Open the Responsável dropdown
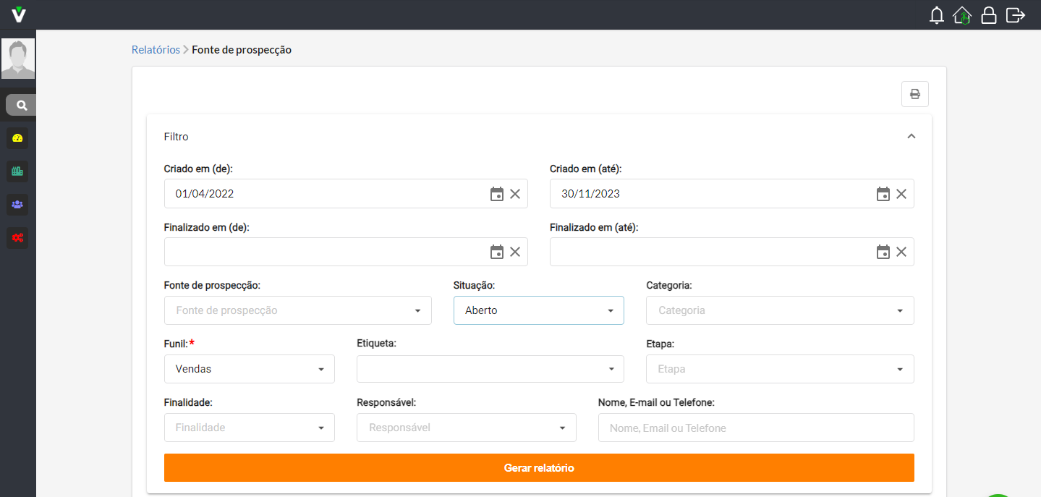The height and width of the screenshot is (497, 1041). 467,428
